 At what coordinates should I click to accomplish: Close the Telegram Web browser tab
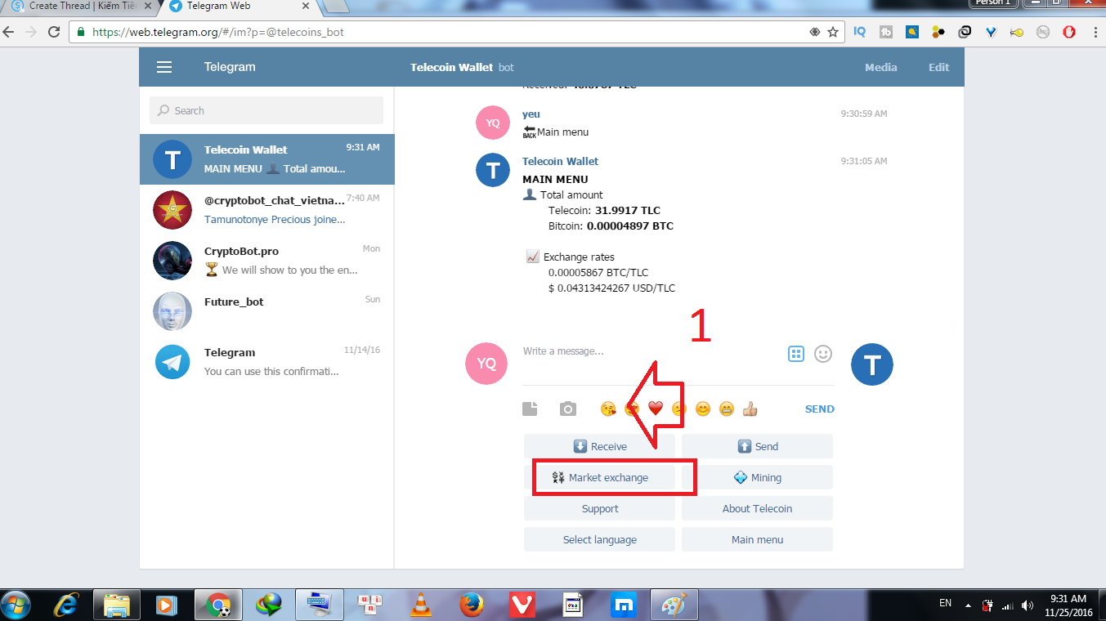pyautogui.click(x=306, y=6)
